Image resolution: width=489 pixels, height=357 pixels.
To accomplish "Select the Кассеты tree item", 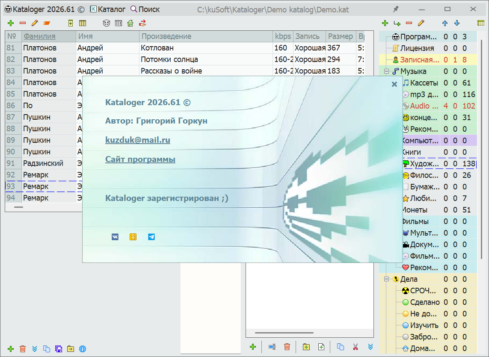I will [424, 83].
